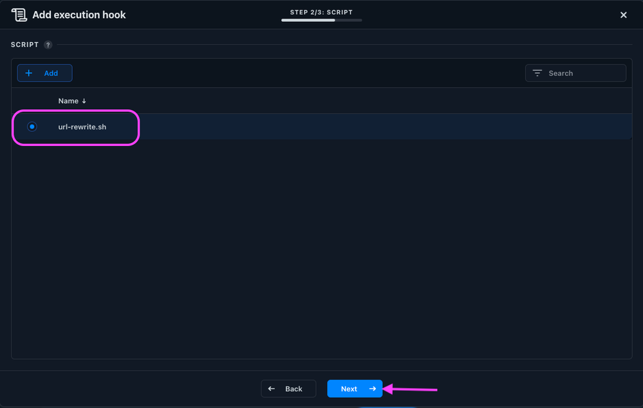This screenshot has width=643, height=408.
Task: Click the SCRIPT section heading
Action: pos(24,44)
